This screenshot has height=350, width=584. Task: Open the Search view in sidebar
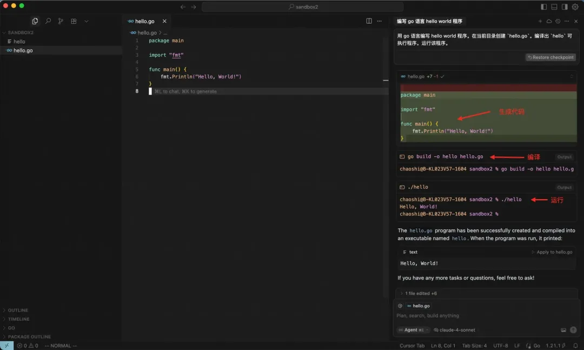[48, 21]
